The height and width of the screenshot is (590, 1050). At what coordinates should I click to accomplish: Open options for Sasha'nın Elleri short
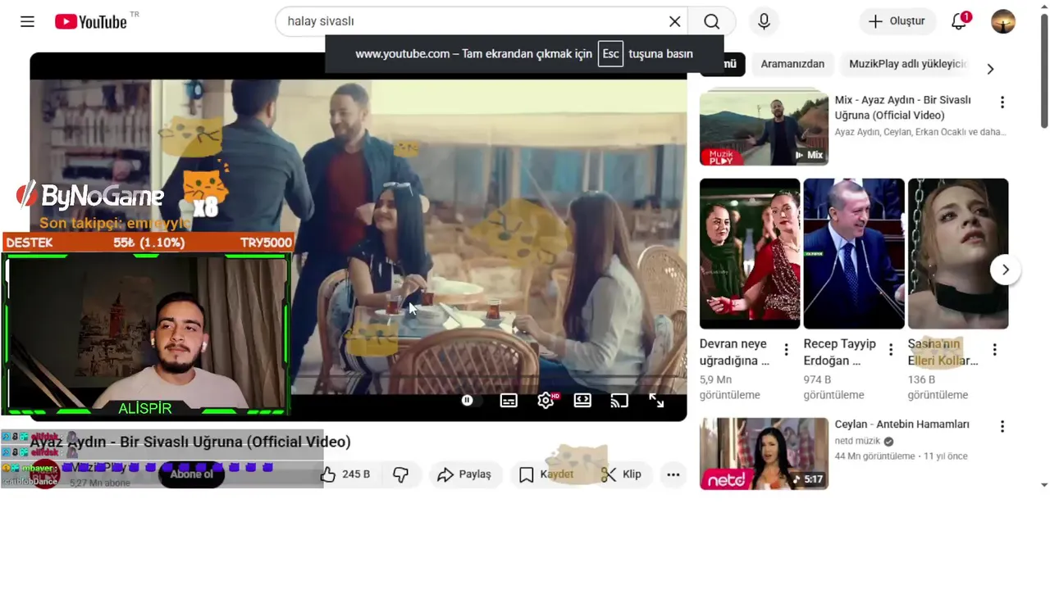994,350
